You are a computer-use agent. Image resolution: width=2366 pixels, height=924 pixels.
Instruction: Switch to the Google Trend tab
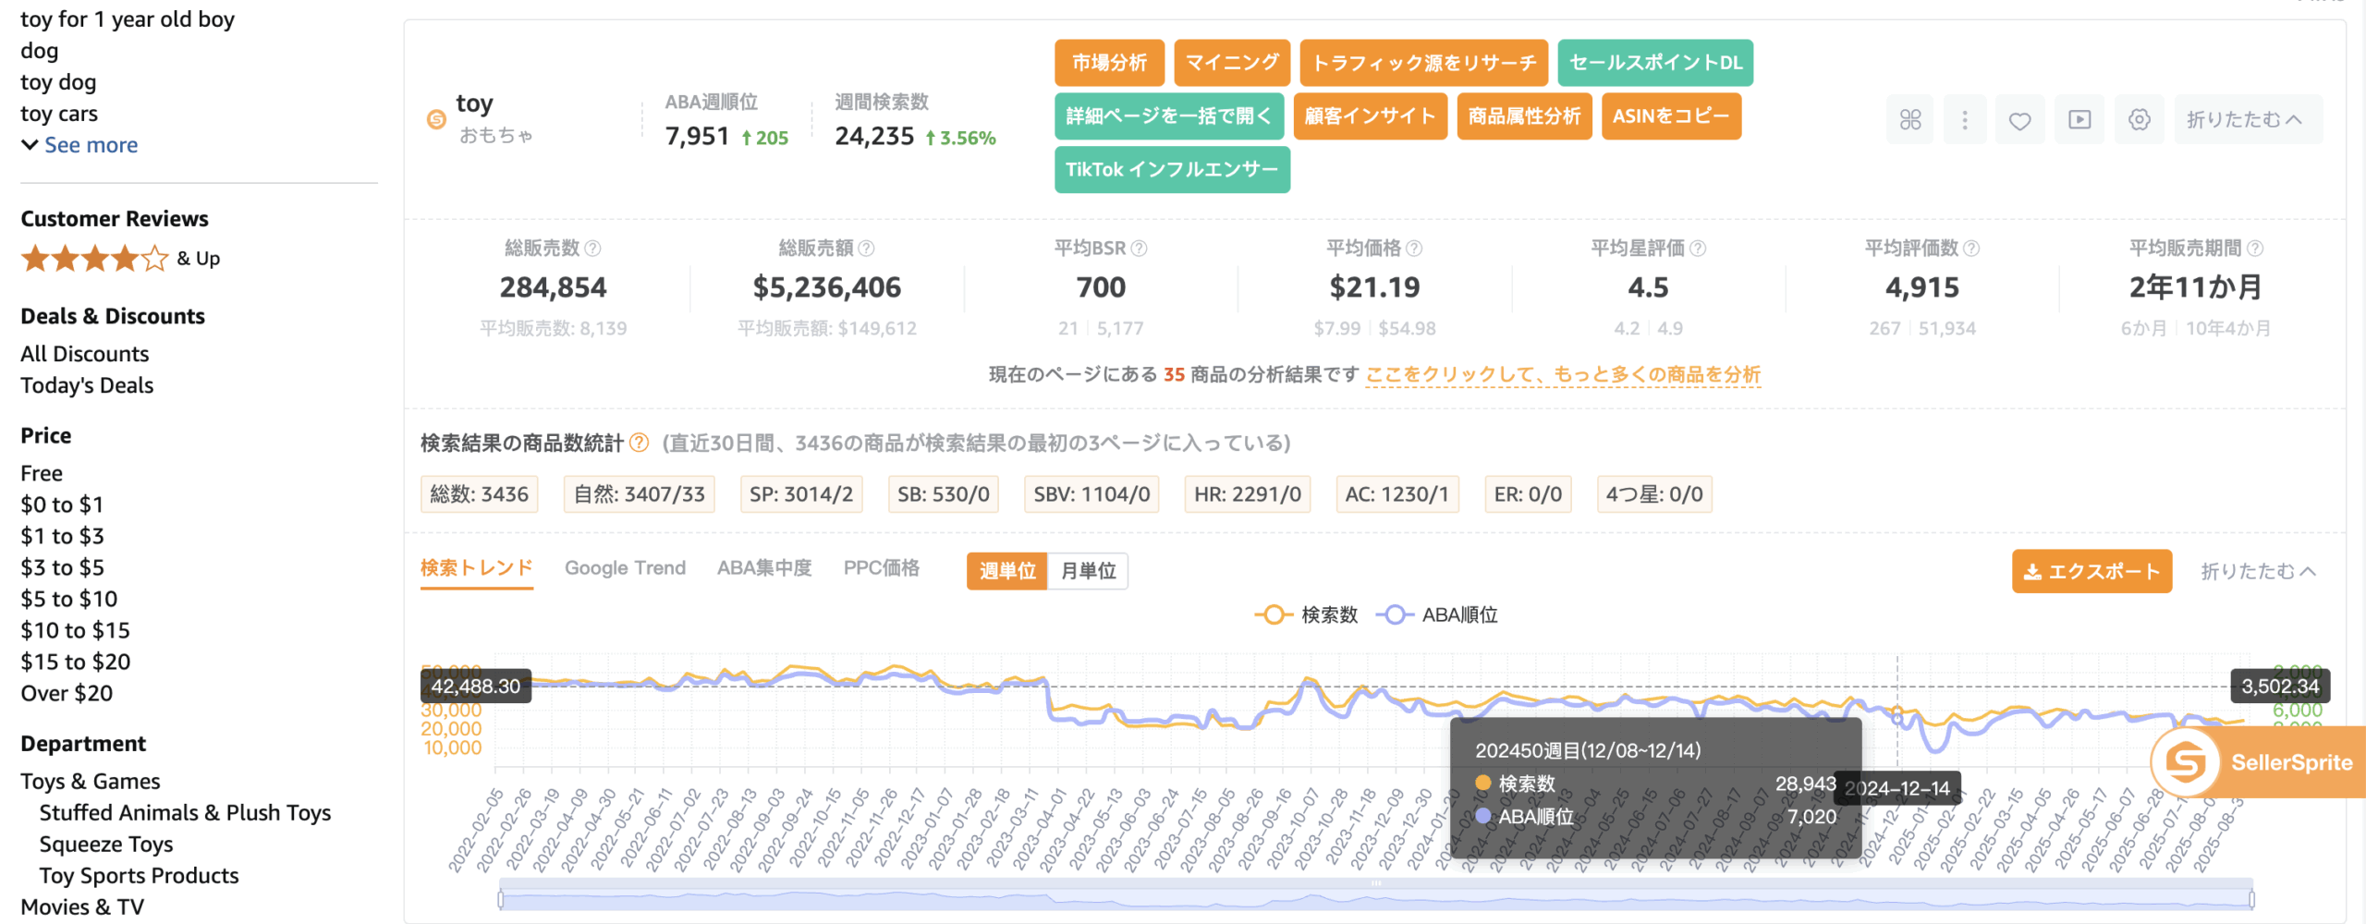coord(625,567)
